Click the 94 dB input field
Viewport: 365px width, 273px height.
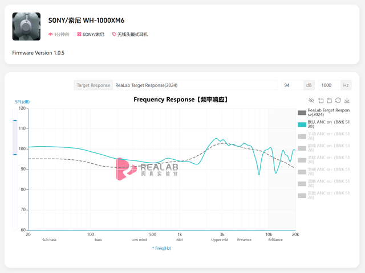click(x=291, y=85)
